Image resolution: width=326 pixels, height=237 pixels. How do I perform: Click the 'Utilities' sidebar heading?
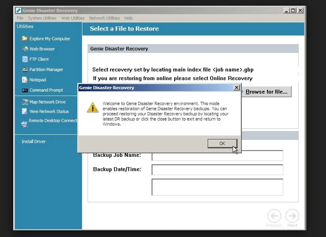pos(25,26)
